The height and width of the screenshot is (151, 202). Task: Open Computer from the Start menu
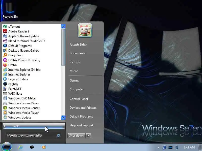[77, 89]
